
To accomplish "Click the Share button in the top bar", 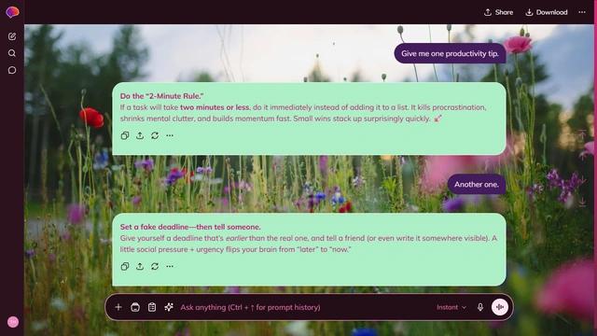I will (x=498, y=12).
